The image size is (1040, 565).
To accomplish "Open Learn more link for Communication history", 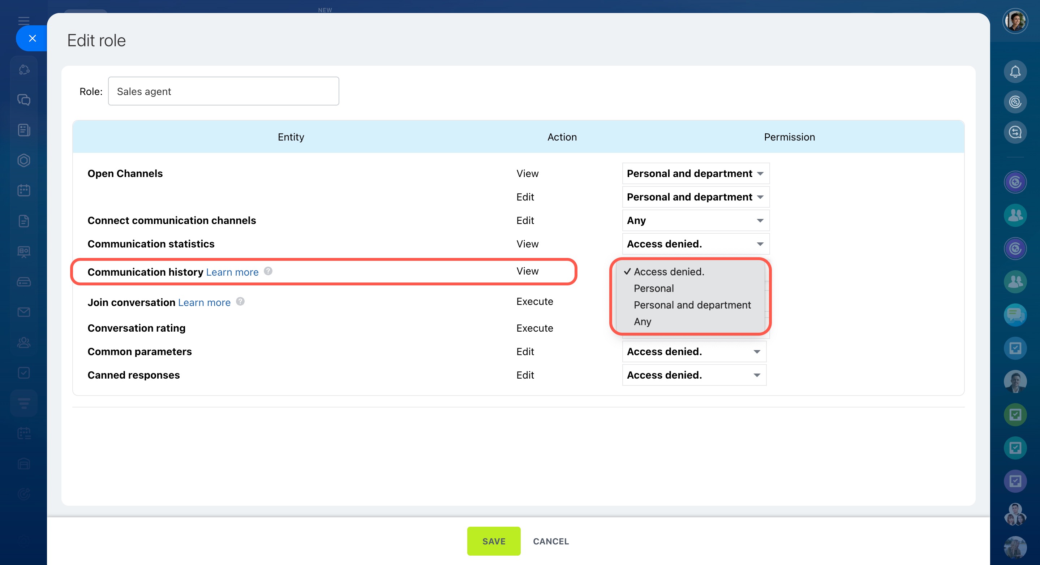I will click(x=232, y=272).
